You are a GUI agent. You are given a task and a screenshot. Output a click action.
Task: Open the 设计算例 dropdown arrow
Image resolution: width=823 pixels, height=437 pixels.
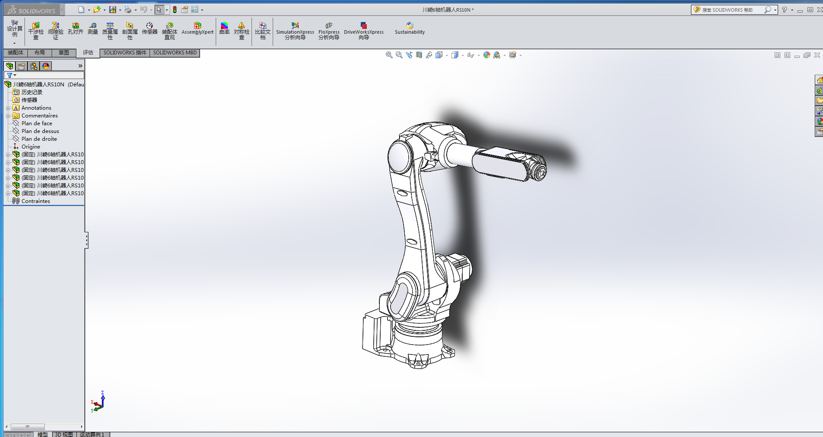14,43
